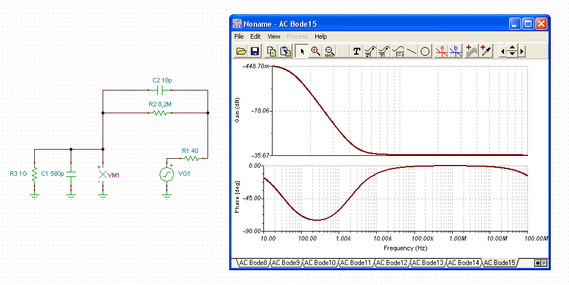Enable cursor 'b' on the curve
This screenshot has height=285, width=569.
click(456, 51)
